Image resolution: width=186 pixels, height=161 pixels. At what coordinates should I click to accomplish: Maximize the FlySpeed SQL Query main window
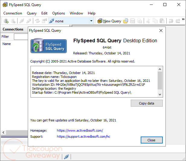165,5
